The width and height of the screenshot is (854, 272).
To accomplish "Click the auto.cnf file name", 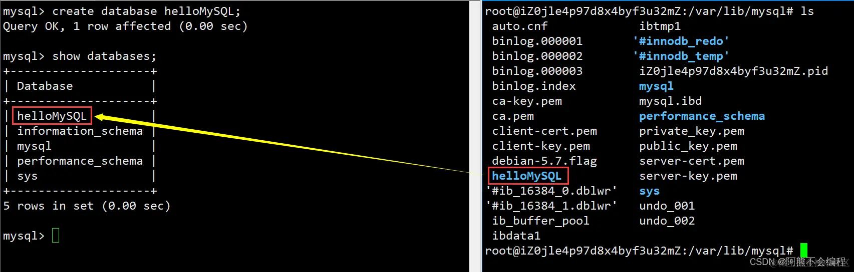I will point(520,26).
